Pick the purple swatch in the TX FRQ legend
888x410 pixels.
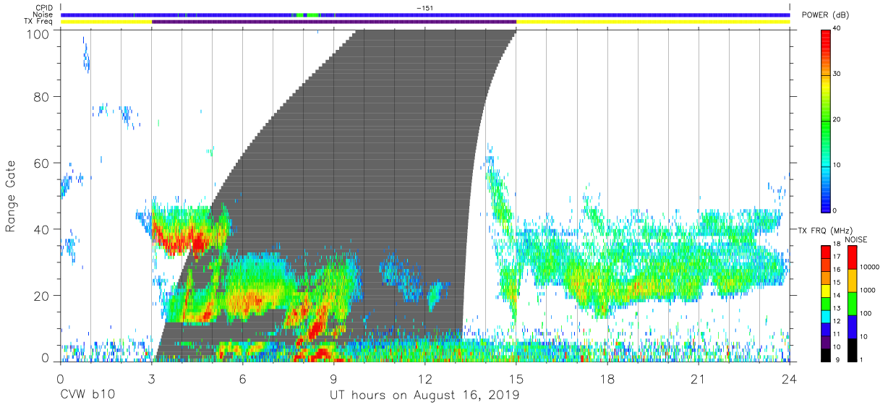pos(826,342)
